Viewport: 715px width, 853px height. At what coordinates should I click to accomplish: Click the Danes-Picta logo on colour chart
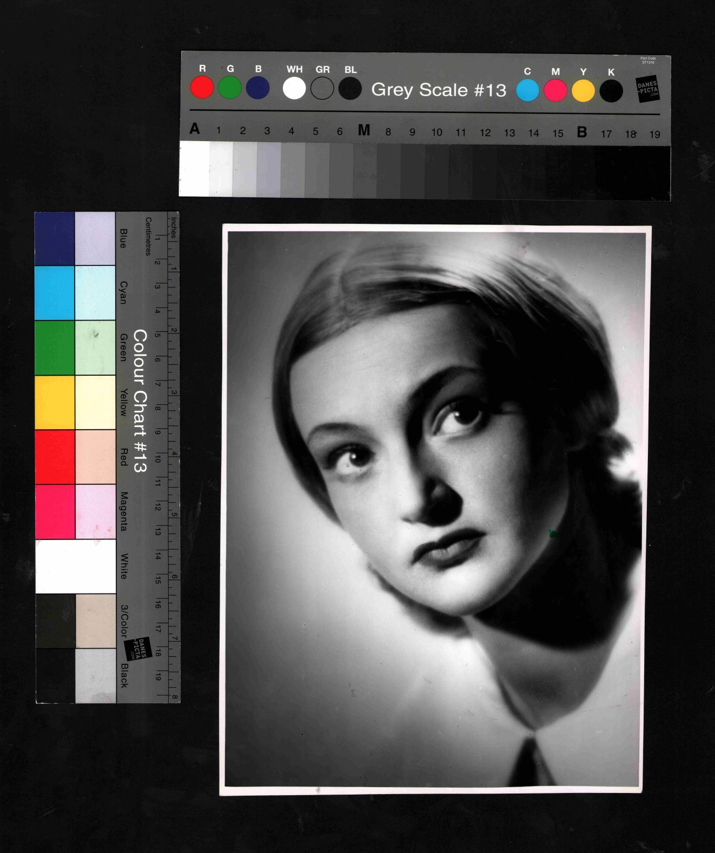[137, 649]
